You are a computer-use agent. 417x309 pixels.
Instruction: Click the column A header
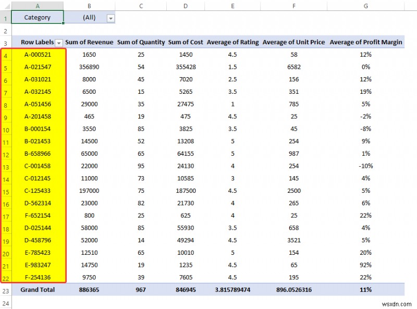(x=36, y=5)
